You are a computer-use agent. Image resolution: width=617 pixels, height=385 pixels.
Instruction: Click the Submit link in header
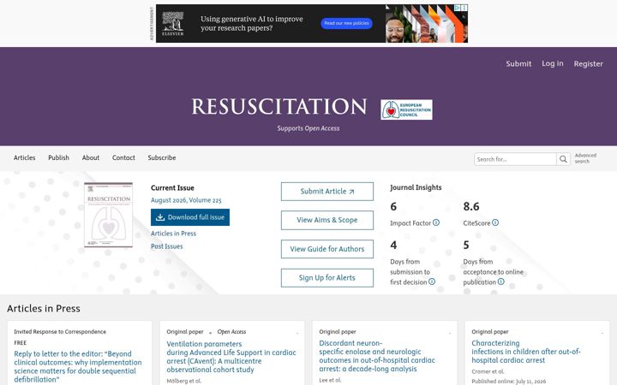[518, 63]
